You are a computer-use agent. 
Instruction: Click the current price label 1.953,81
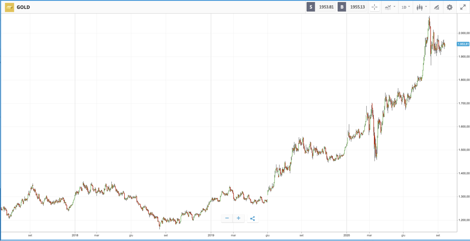[463, 44]
